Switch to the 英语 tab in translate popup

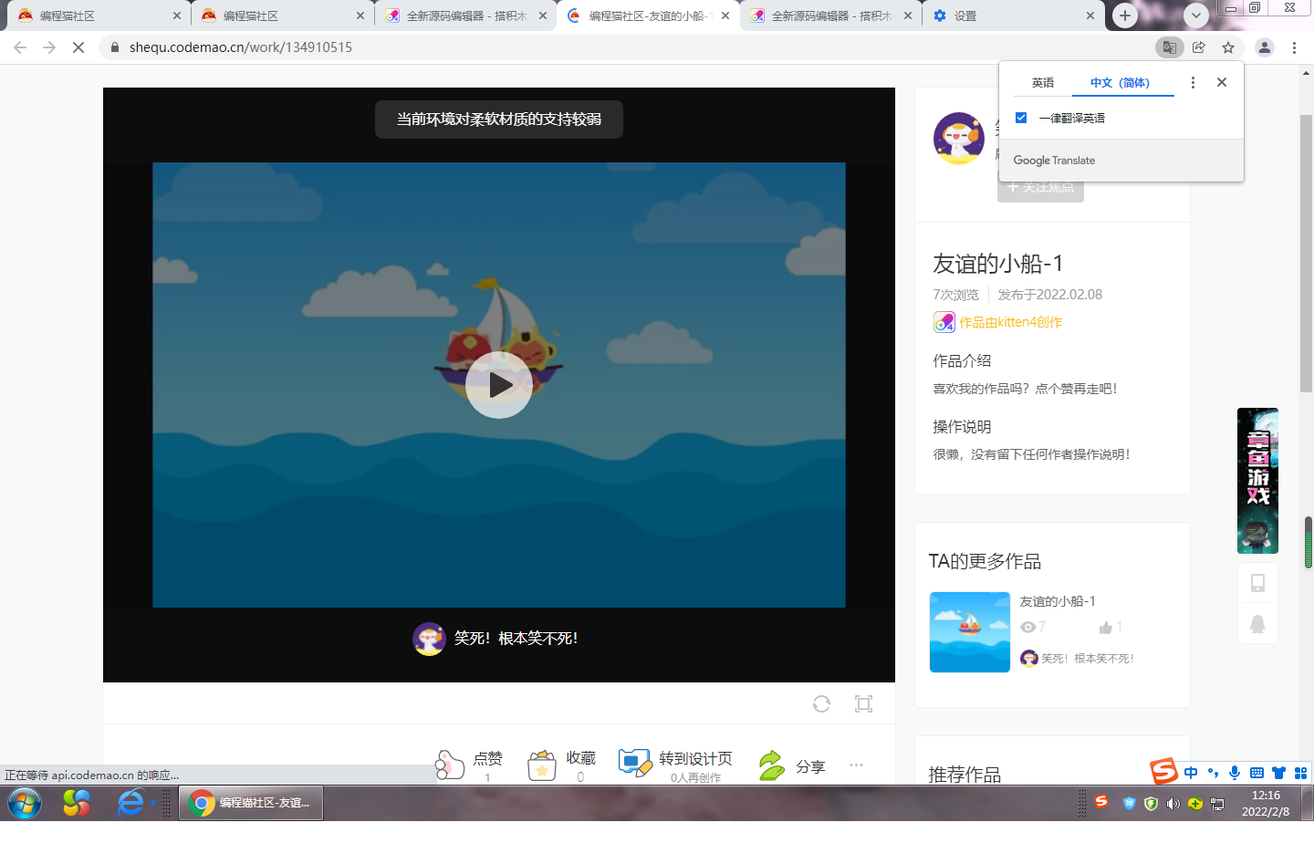point(1043,82)
